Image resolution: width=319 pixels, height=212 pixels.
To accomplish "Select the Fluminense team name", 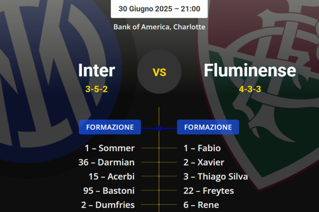I will (x=250, y=70).
